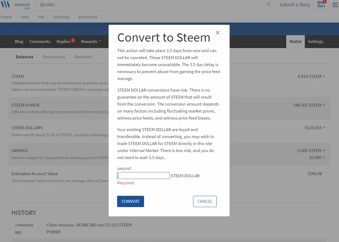Click the SAVINGS heading
Image resolution: width=339 pixels, height=242 pixels.
(20, 150)
